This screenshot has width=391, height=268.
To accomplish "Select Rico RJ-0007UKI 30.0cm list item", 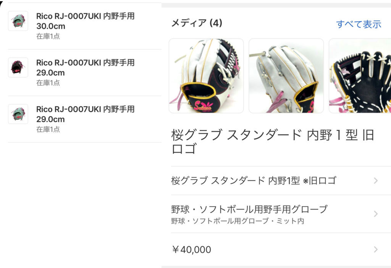I will coord(85,26).
